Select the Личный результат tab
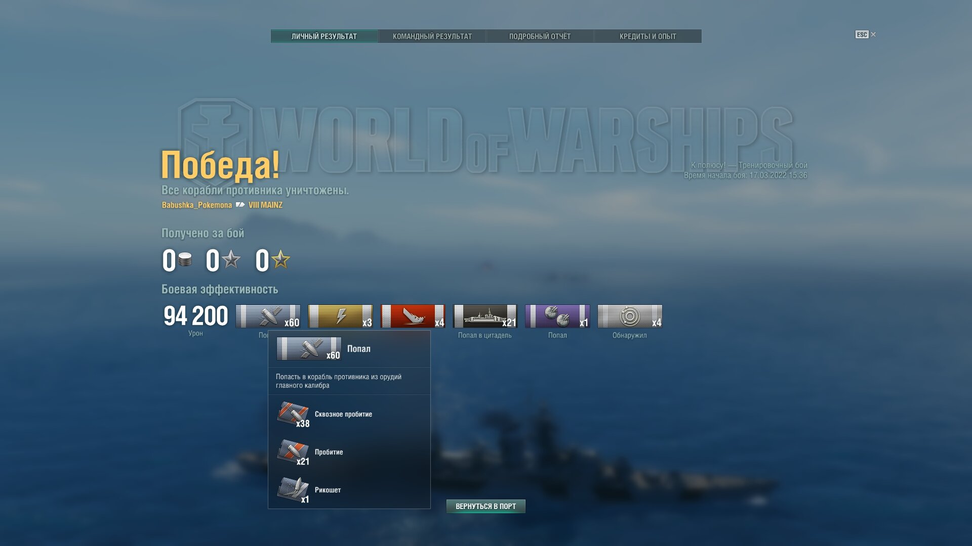 click(324, 36)
